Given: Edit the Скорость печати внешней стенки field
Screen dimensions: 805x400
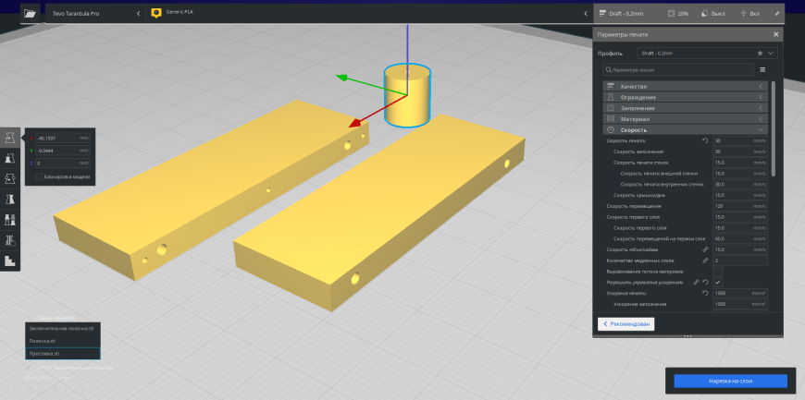Looking at the screenshot, I should click(x=740, y=174).
